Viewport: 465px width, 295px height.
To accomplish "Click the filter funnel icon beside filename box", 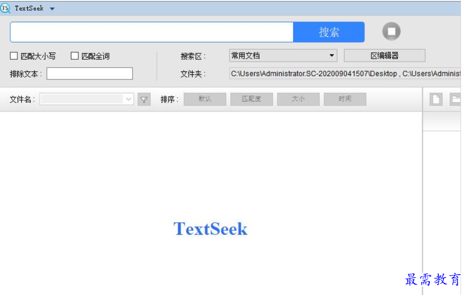I will pos(143,99).
